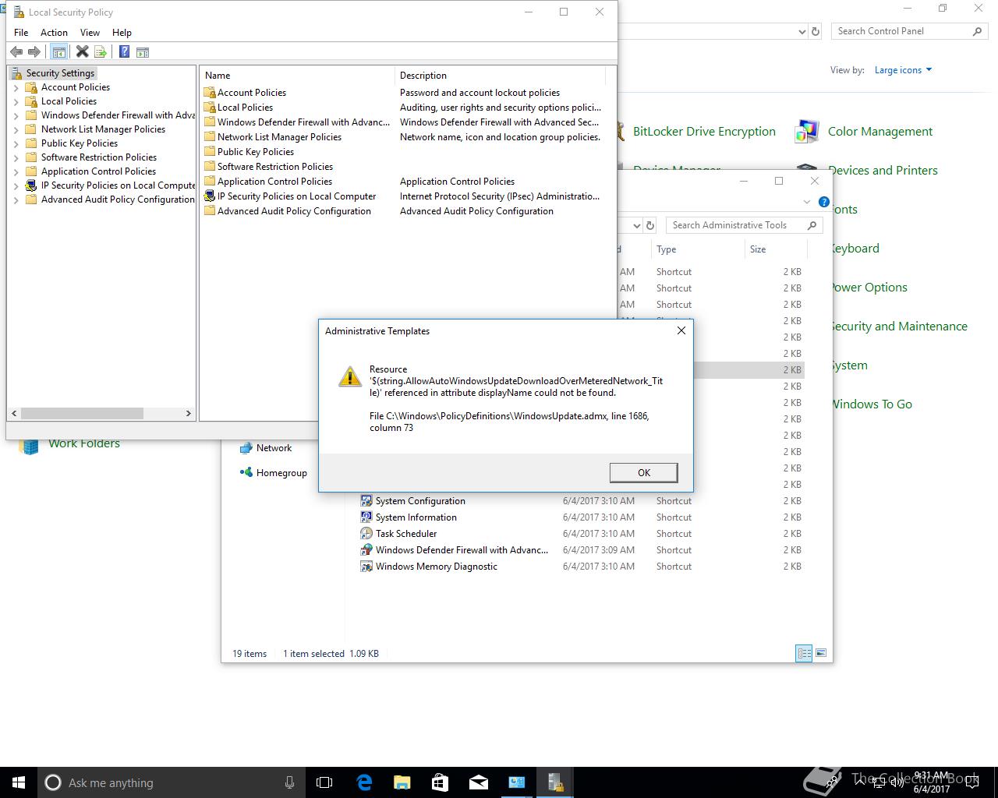998x798 pixels.
Task: Open Power Options in Control Panel
Action: pyautogui.click(x=869, y=288)
